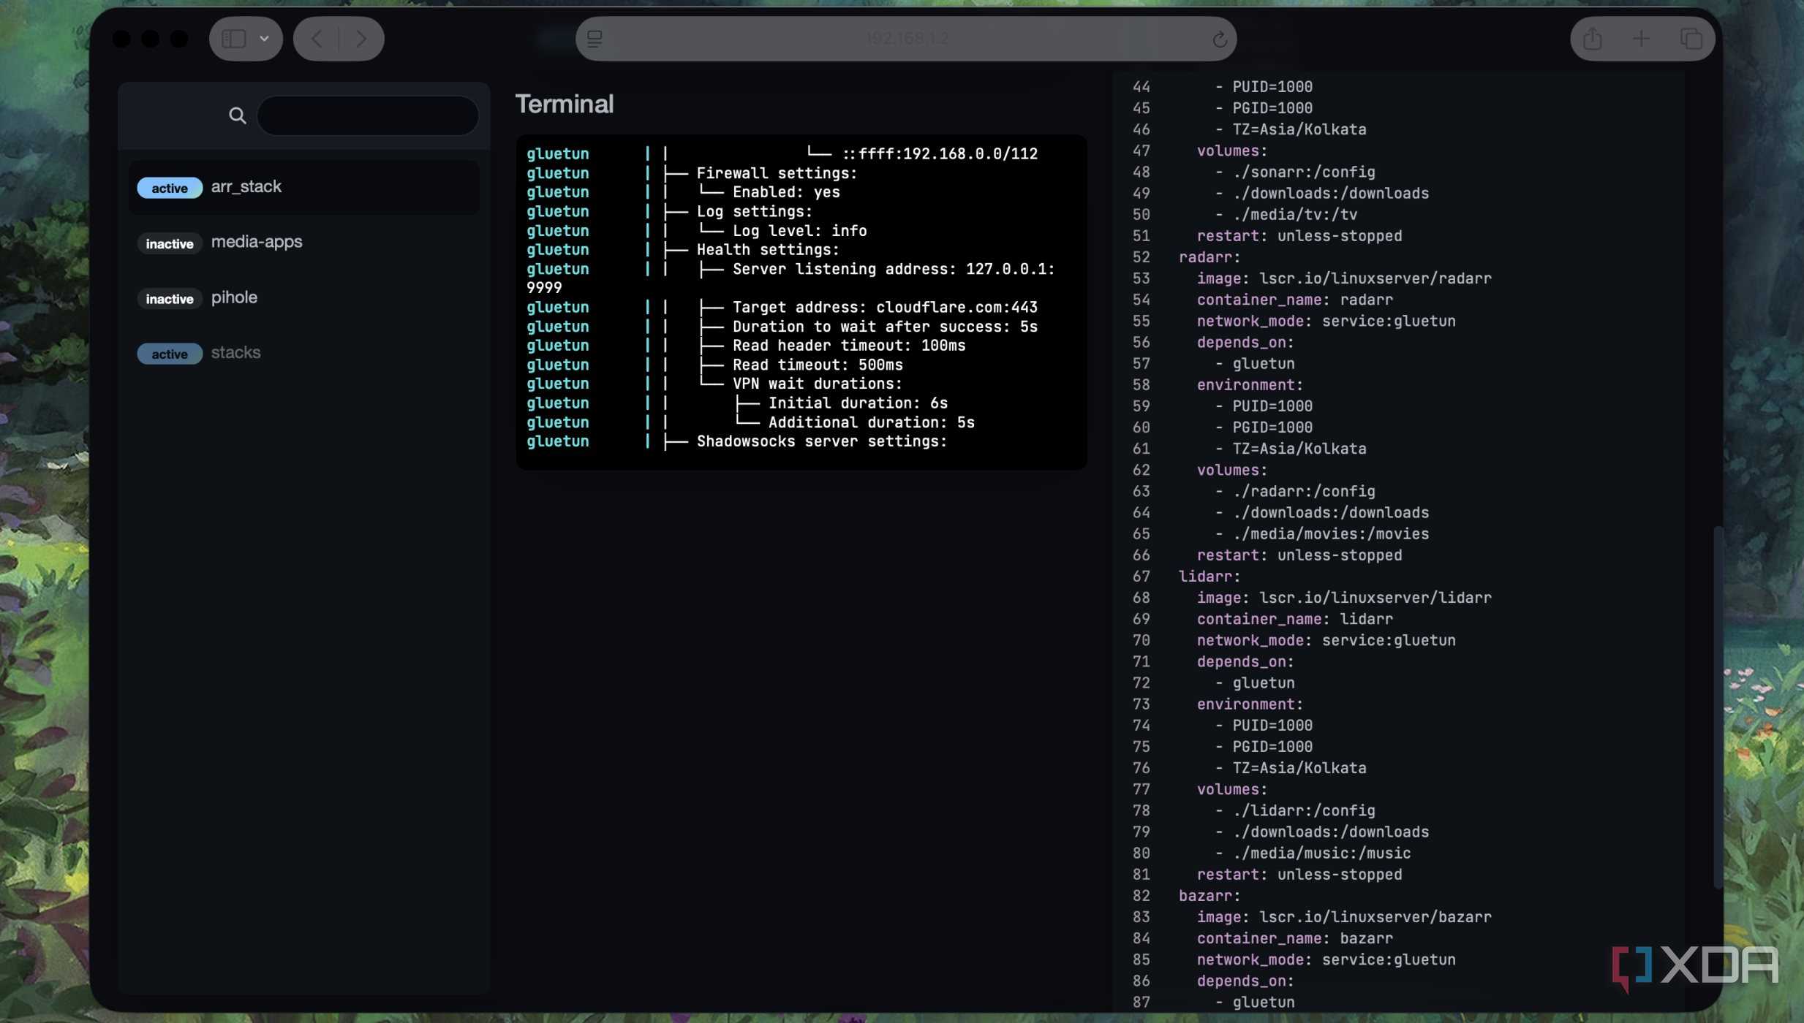Show the tab overview icon

pos(1691,39)
